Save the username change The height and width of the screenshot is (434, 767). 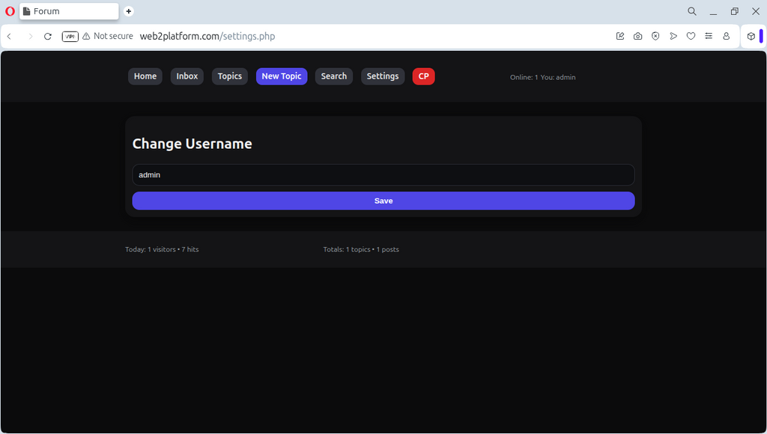click(383, 201)
